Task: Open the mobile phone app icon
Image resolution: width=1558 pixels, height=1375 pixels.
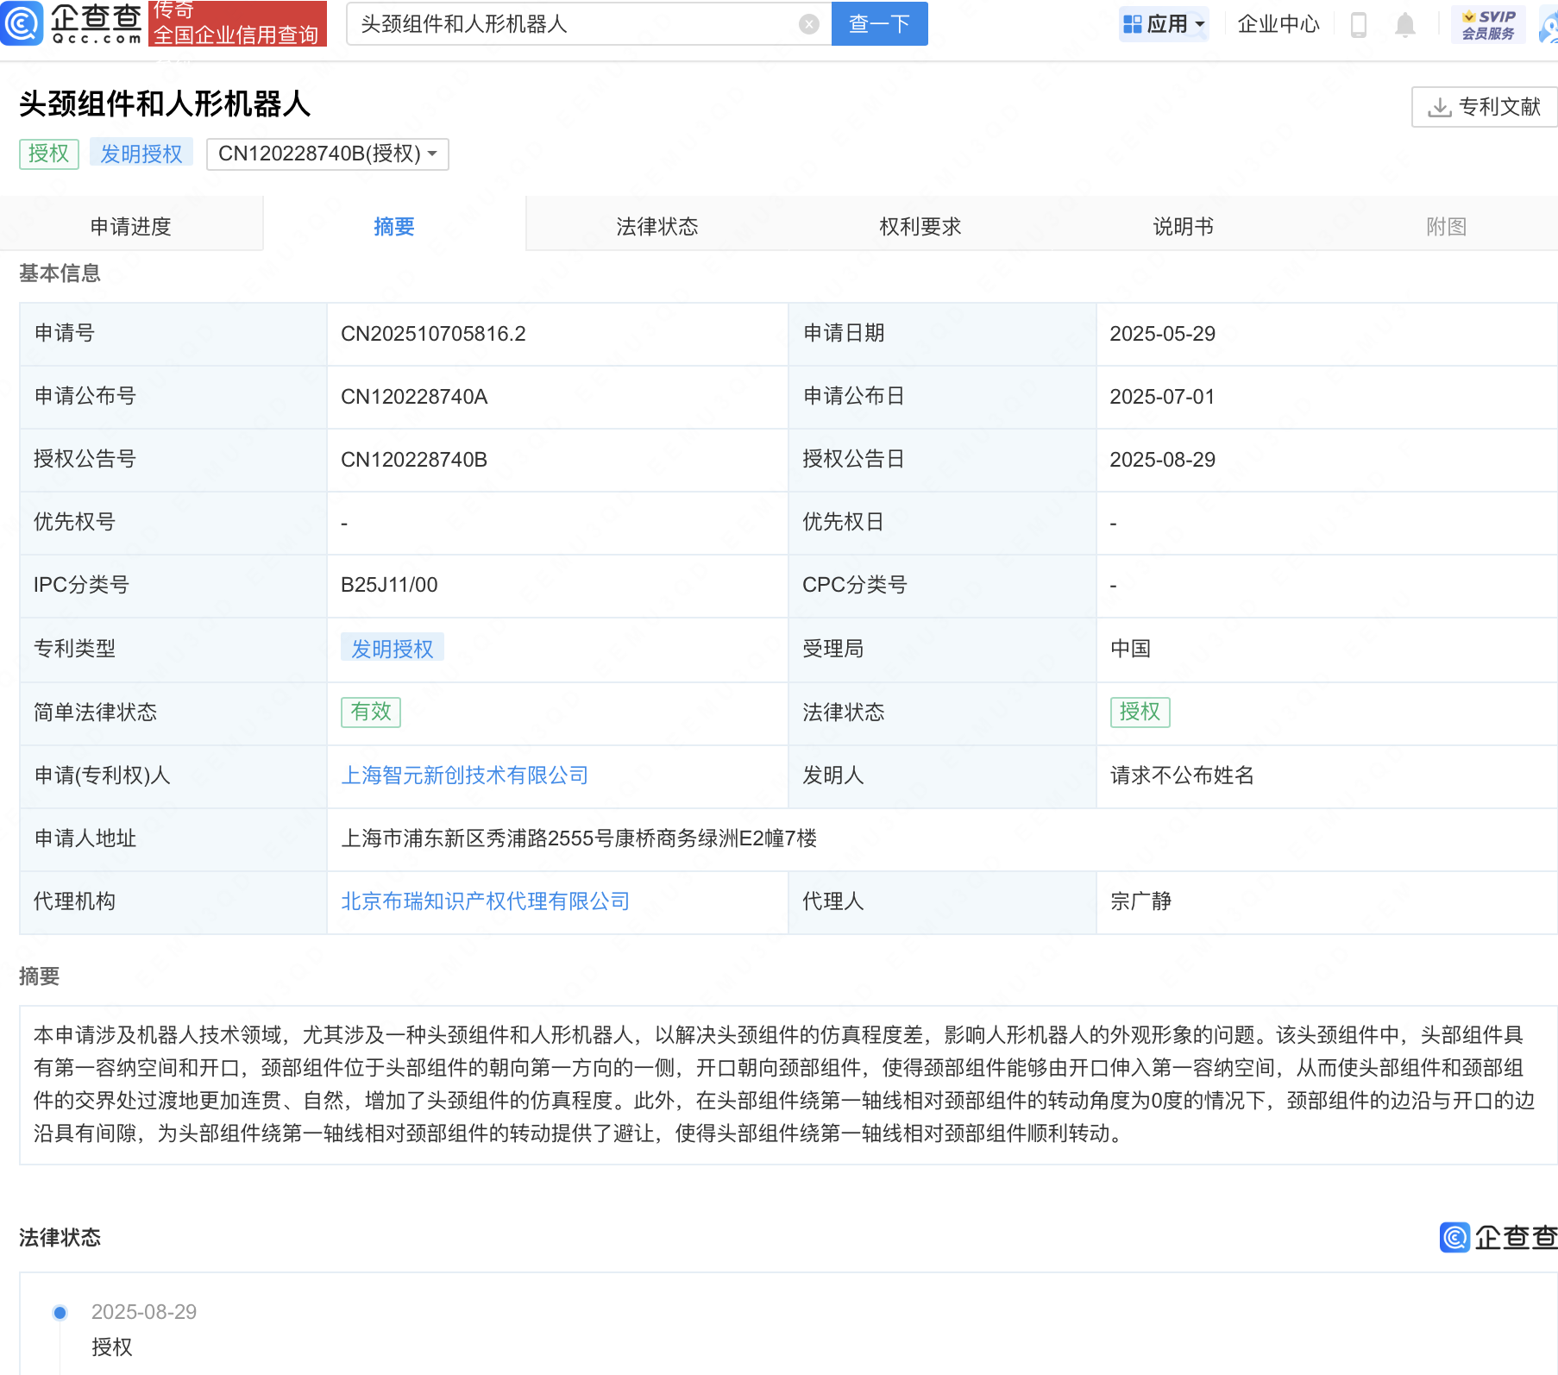Action: click(x=1358, y=25)
